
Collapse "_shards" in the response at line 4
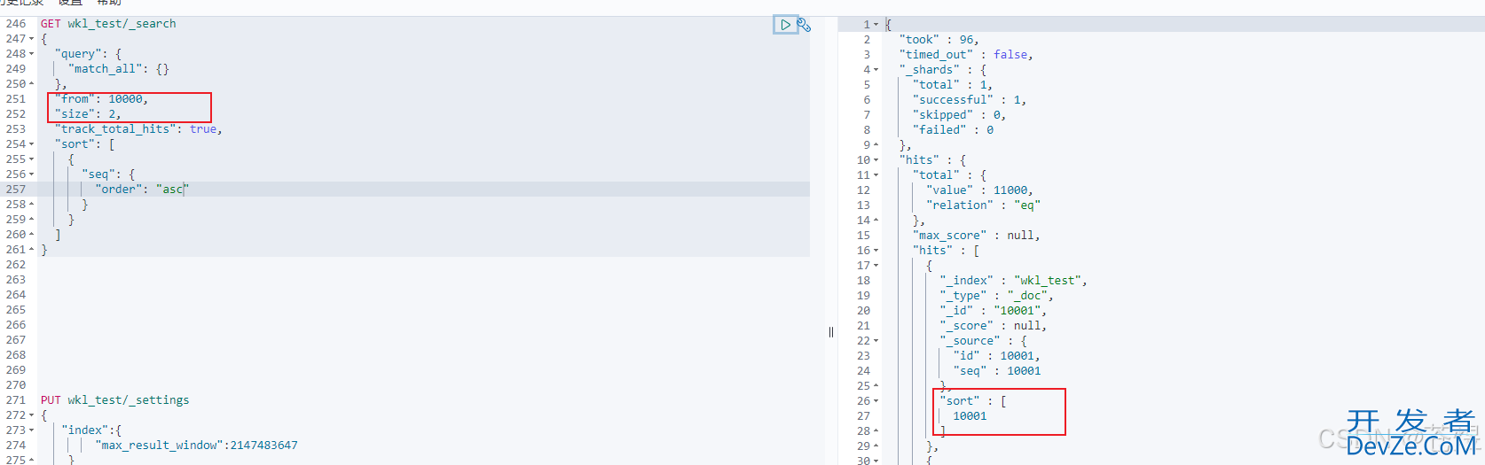876,70
